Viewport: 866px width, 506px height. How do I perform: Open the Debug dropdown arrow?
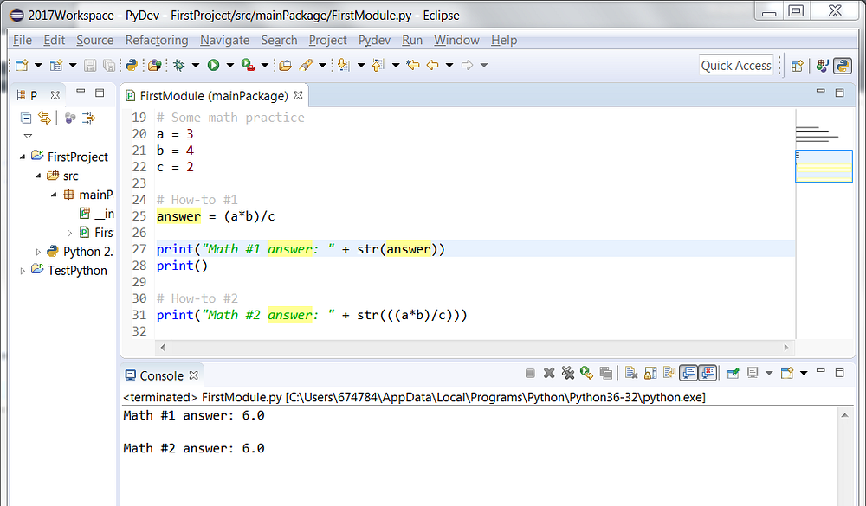point(196,65)
